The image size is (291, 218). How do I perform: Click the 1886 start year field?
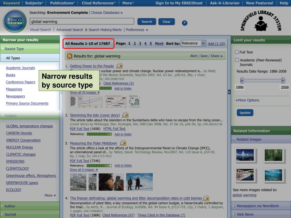(240, 87)
